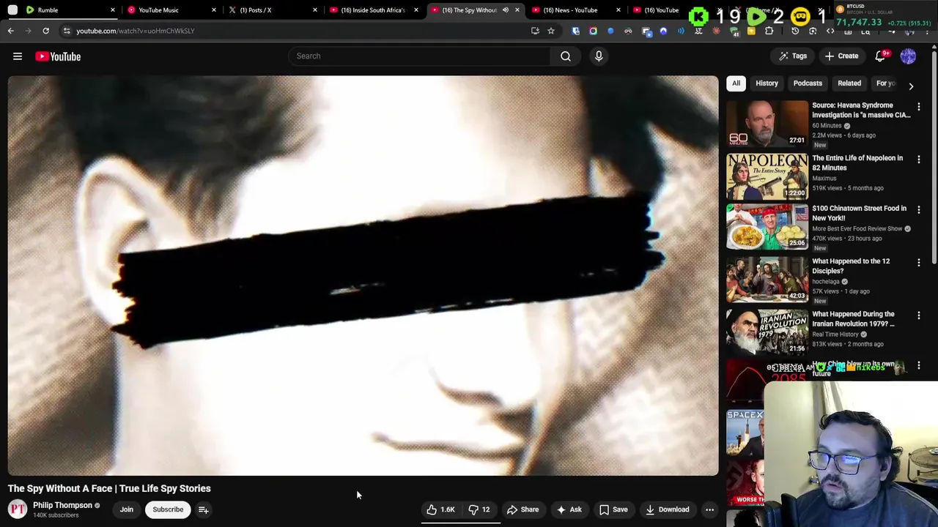Image resolution: width=938 pixels, height=527 pixels.
Task: Open the browser extensions puzzle icon
Action: point(769,31)
